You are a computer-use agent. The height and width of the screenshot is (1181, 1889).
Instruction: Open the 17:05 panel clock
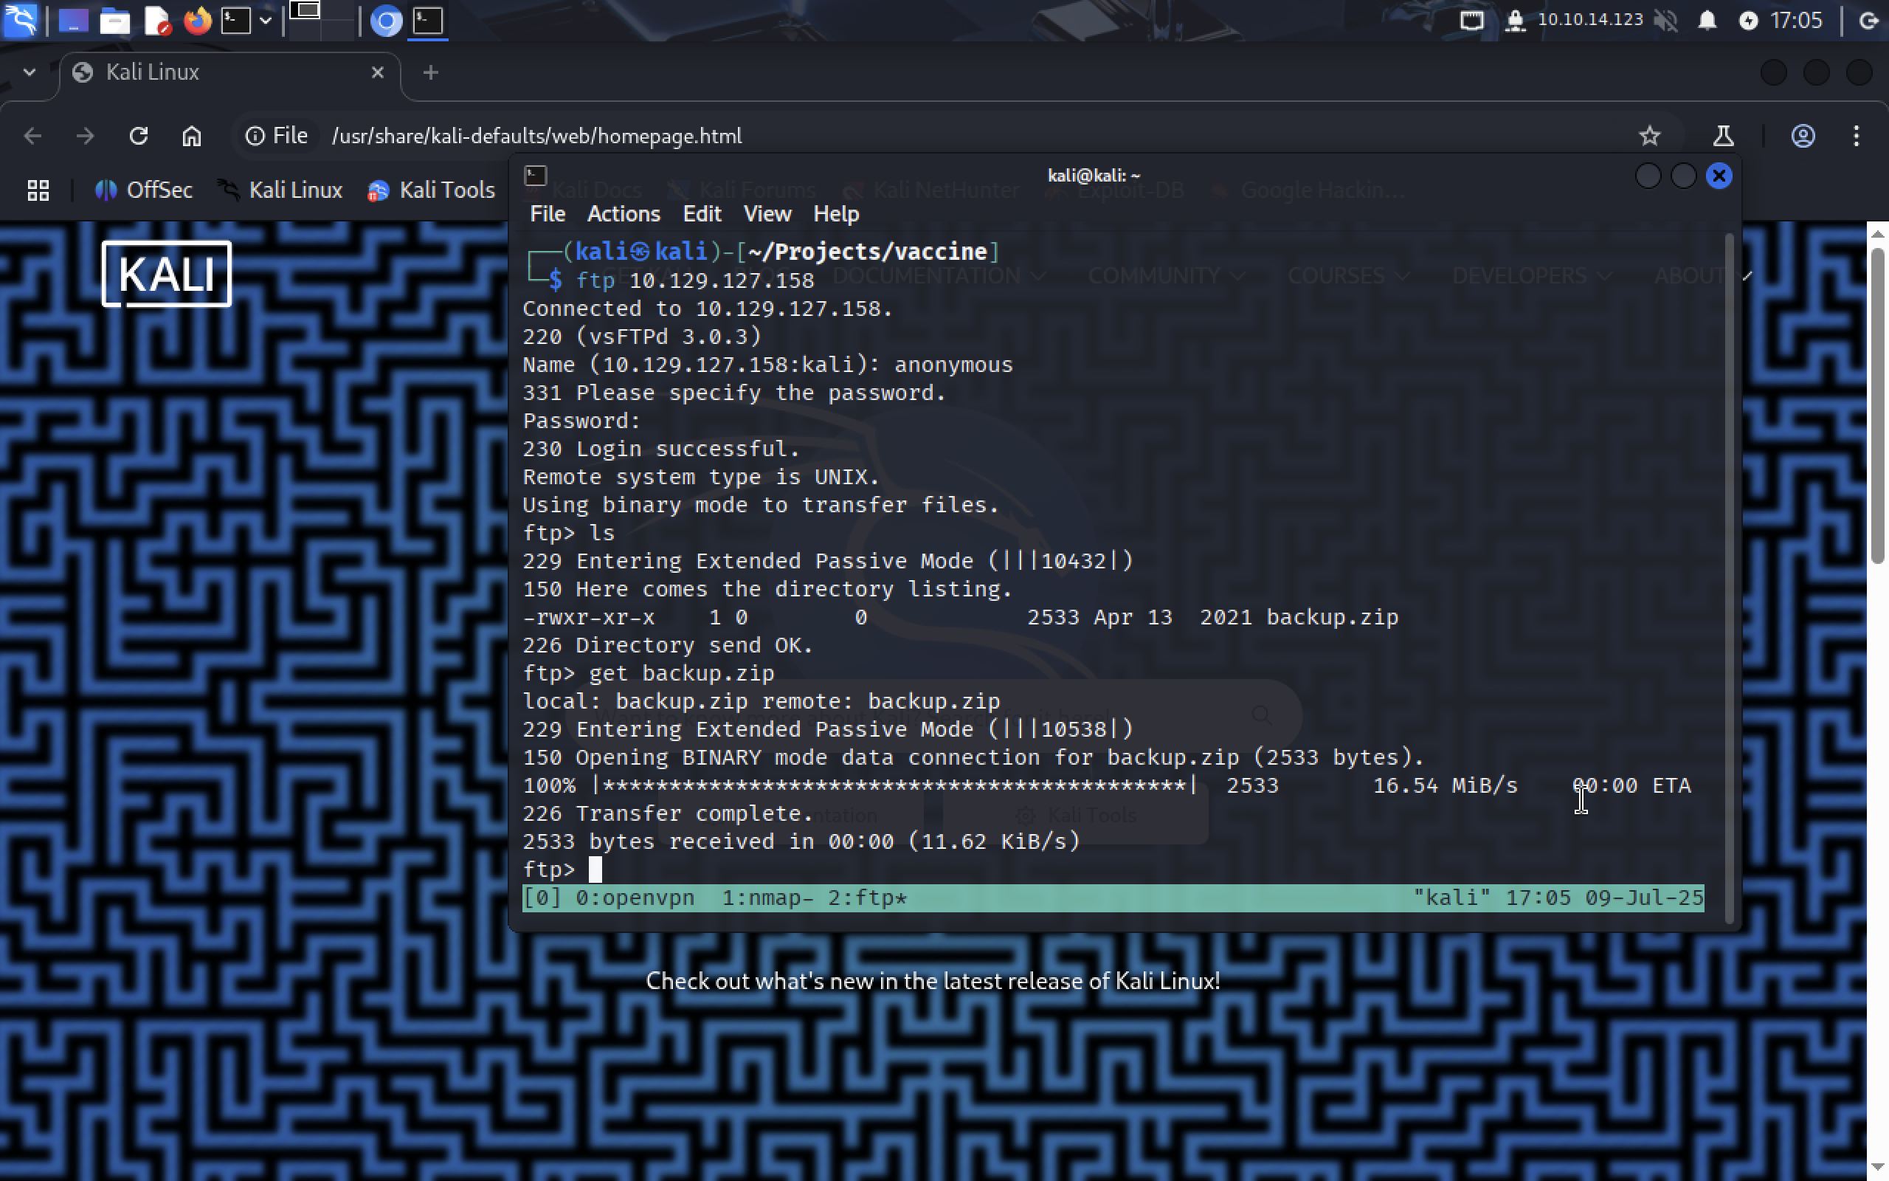click(1796, 21)
